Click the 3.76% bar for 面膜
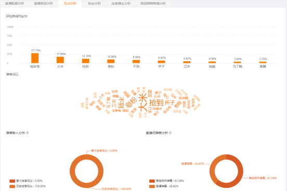This screenshot has width=287, height=191. click(x=263, y=62)
